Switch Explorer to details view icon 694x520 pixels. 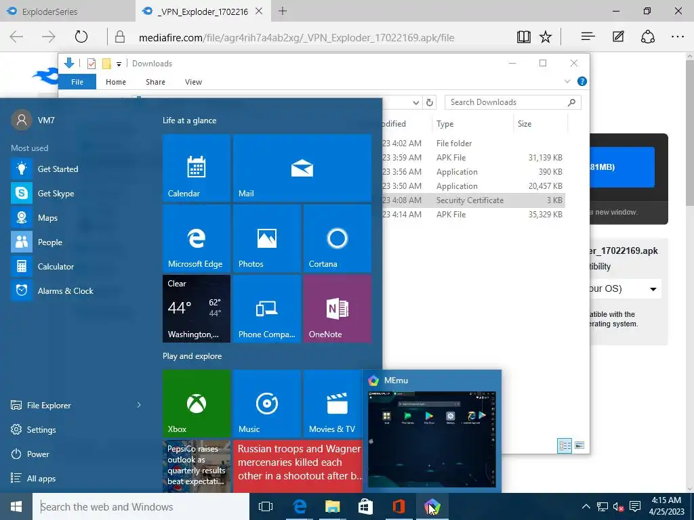click(x=565, y=446)
